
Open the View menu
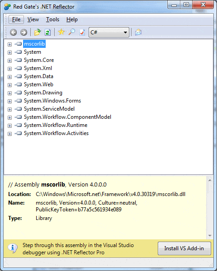pyautogui.click(x=33, y=19)
